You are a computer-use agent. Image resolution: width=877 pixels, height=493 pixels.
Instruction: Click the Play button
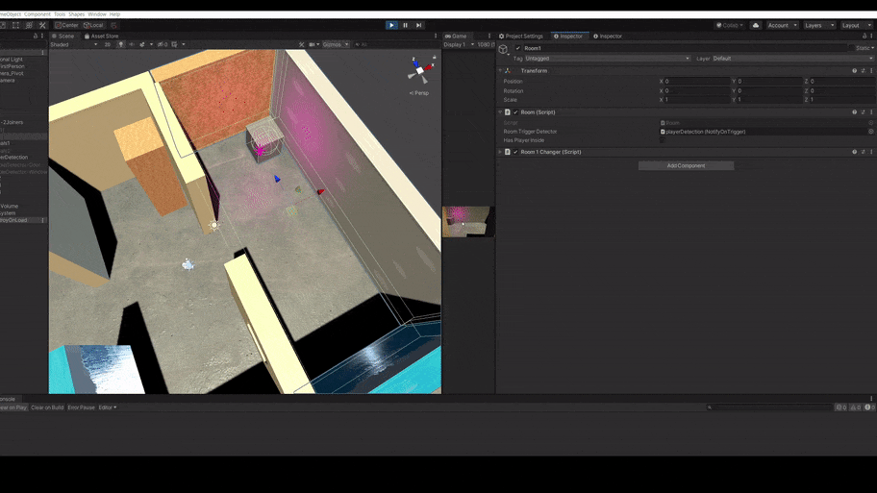pos(391,25)
